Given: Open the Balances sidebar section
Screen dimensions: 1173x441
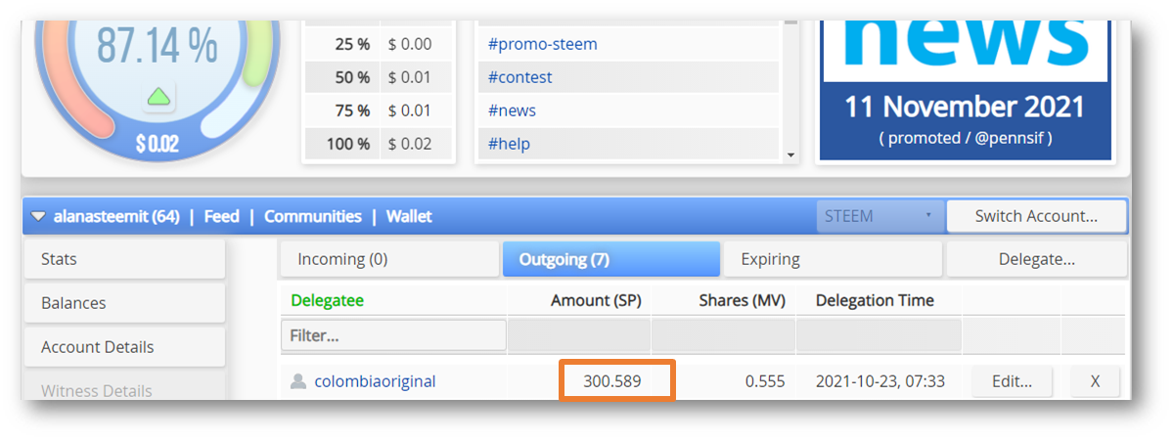Looking at the screenshot, I should 124,303.
